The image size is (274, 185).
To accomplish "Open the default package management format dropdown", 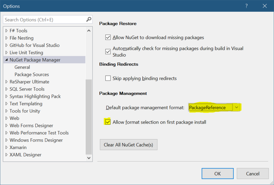I will (236, 108).
